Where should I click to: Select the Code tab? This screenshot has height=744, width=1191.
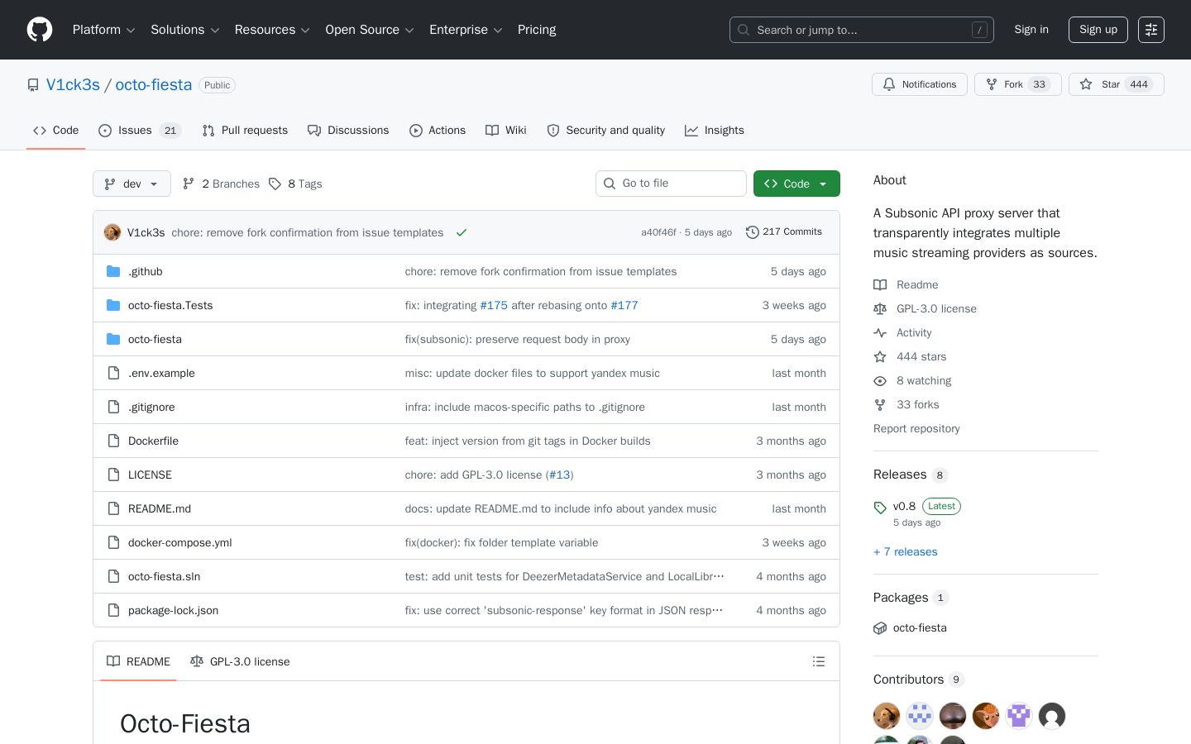click(56, 131)
